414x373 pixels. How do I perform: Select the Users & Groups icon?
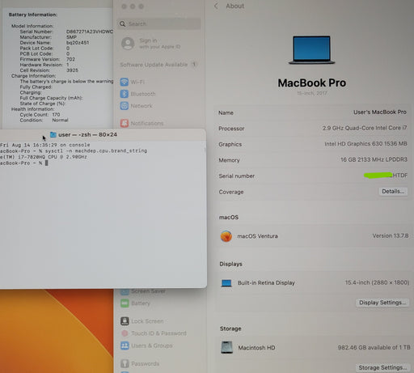(x=125, y=345)
